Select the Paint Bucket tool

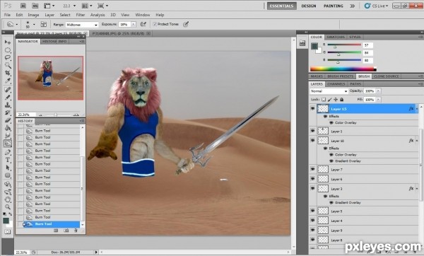point(8,128)
